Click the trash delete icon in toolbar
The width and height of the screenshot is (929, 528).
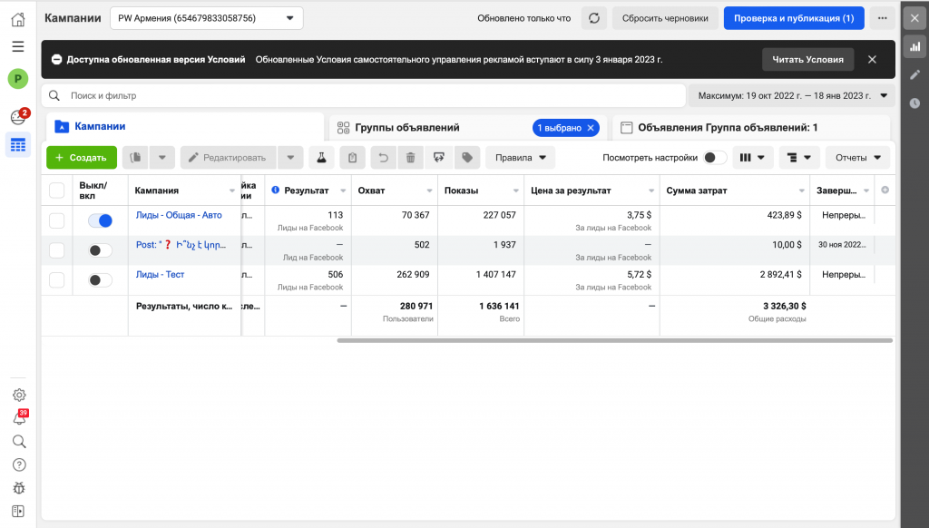coord(410,158)
